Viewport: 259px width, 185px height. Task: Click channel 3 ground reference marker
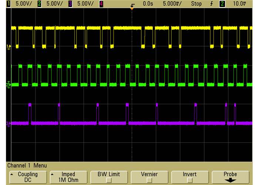[9, 123]
